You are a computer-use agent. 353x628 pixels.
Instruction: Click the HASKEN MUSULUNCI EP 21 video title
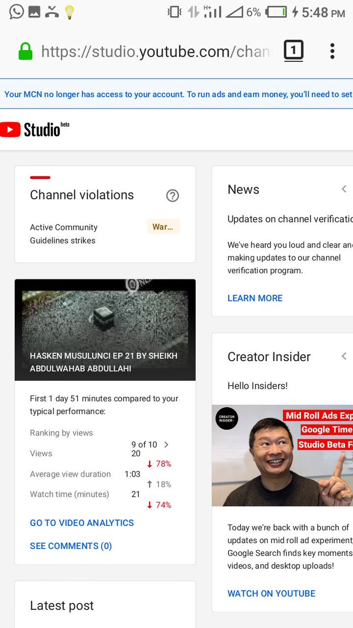(104, 362)
